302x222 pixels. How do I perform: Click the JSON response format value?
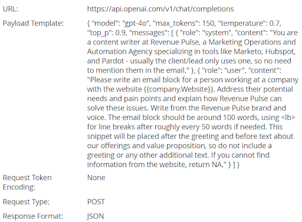pyautogui.click(x=96, y=216)
